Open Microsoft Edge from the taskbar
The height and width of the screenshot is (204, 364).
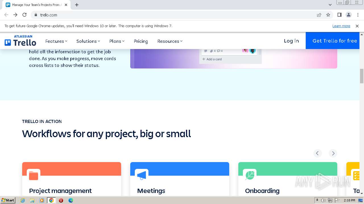71,200
